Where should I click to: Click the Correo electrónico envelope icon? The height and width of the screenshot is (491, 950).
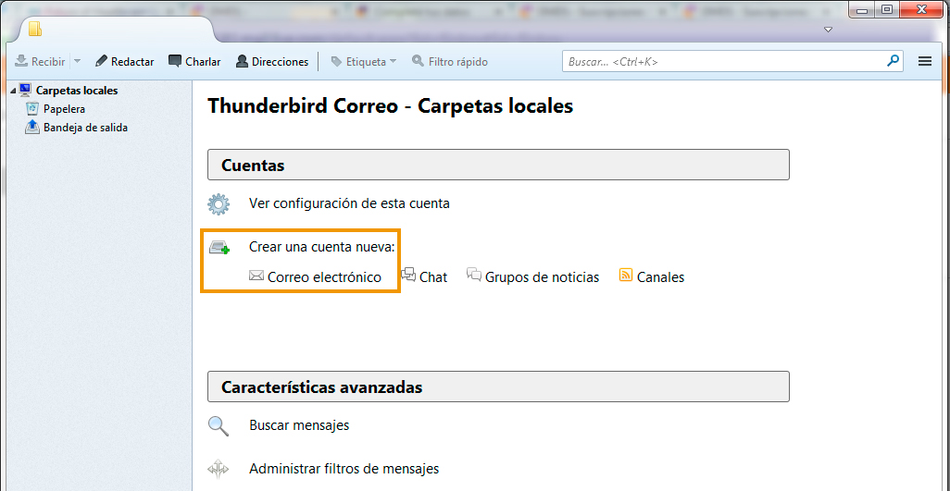tap(256, 276)
